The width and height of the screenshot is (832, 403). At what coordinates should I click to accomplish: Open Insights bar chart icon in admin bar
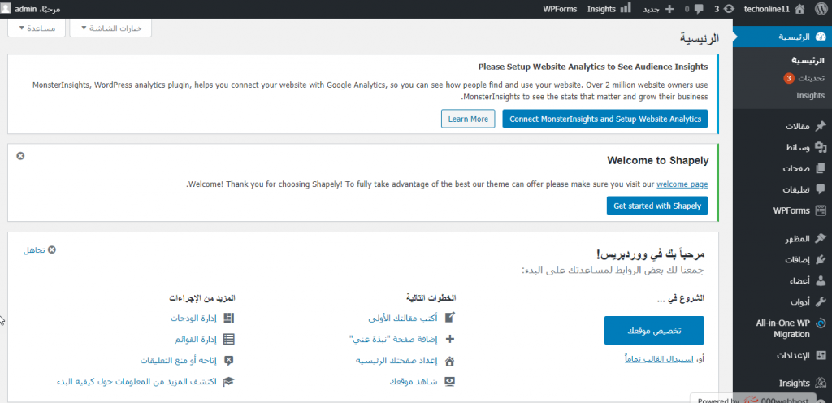point(626,8)
